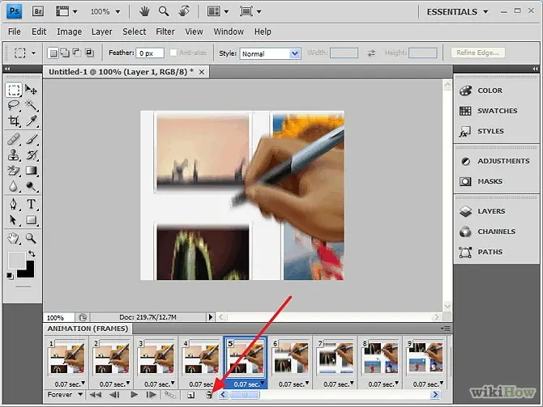The width and height of the screenshot is (543, 407).
Task: Select the Crop tool
Action: [x=14, y=121]
